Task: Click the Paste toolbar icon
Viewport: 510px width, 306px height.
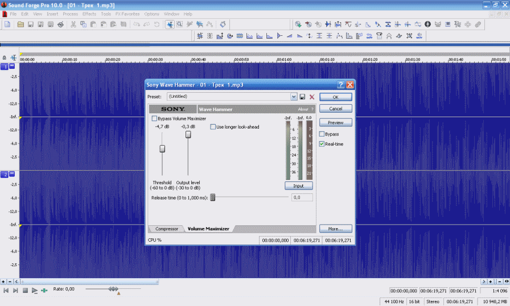Action: point(93,24)
